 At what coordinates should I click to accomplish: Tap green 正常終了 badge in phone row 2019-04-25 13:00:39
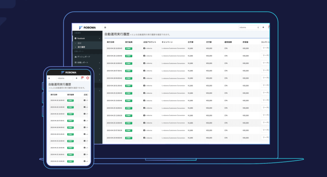(x=70, y=161)
